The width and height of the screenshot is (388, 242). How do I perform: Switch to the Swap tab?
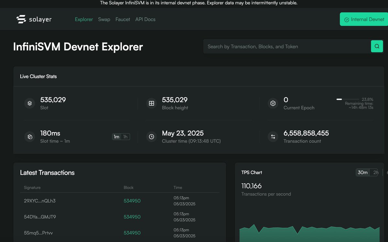[104, 19]
